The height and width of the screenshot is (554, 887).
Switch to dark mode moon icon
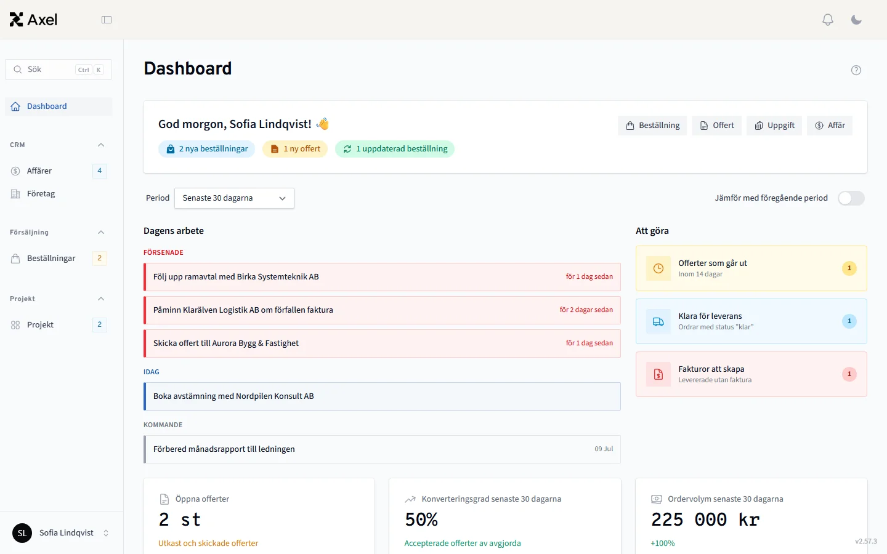856,20
